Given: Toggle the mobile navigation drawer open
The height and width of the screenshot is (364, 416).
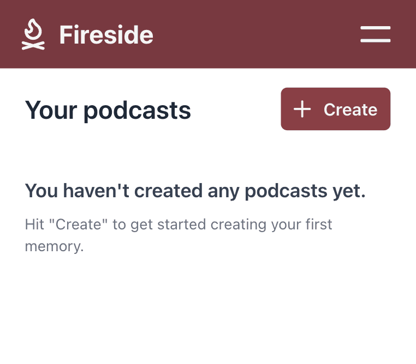Looking at the screenshot, I should [376, 34].
